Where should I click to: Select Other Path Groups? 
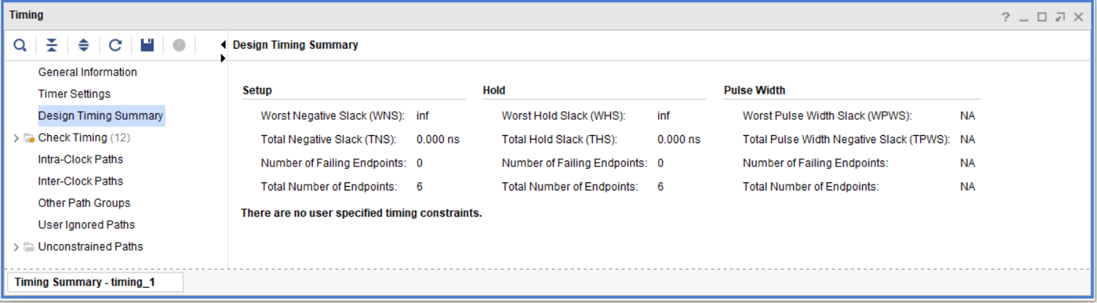click(84, 203)
